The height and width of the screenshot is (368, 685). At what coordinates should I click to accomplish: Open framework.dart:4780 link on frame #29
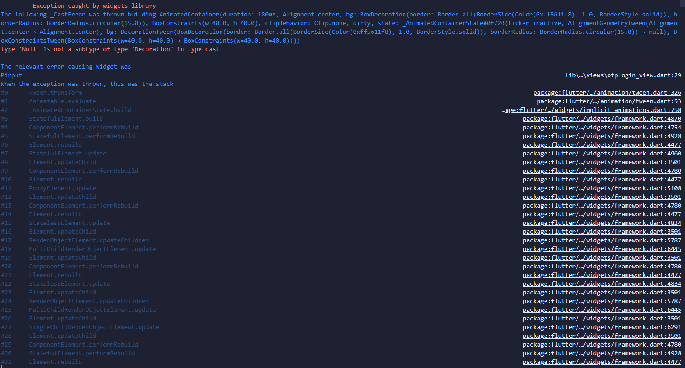(x=602, y=345)
